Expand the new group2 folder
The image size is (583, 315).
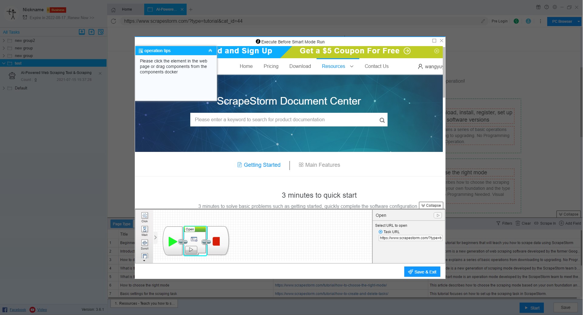point(4,40)
